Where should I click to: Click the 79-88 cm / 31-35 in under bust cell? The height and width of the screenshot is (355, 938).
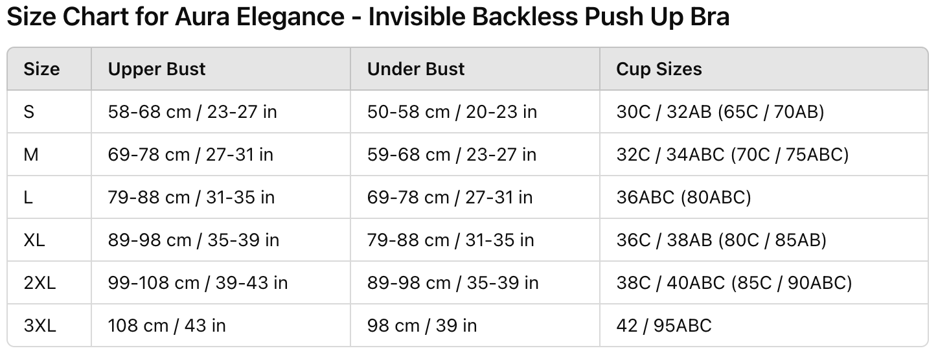coord(451,240)
